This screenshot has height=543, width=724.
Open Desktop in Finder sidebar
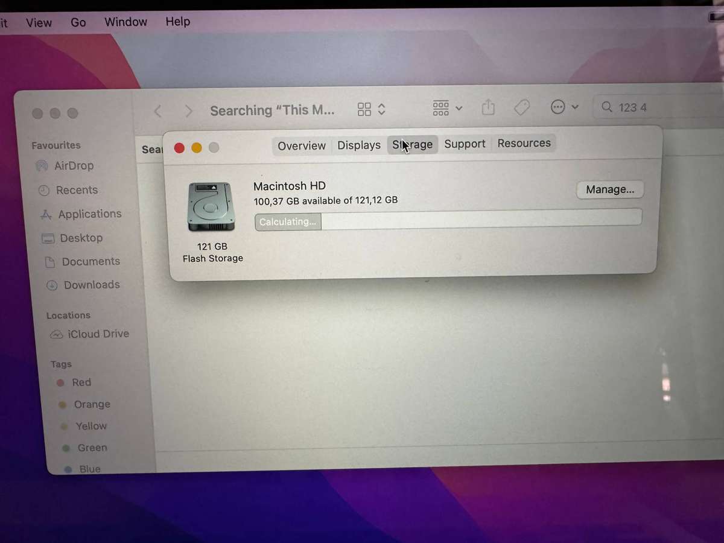(81, 238)
